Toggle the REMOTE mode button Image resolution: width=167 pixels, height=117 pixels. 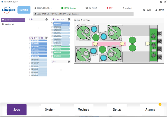pyautogui.click(x=24, y=10)
